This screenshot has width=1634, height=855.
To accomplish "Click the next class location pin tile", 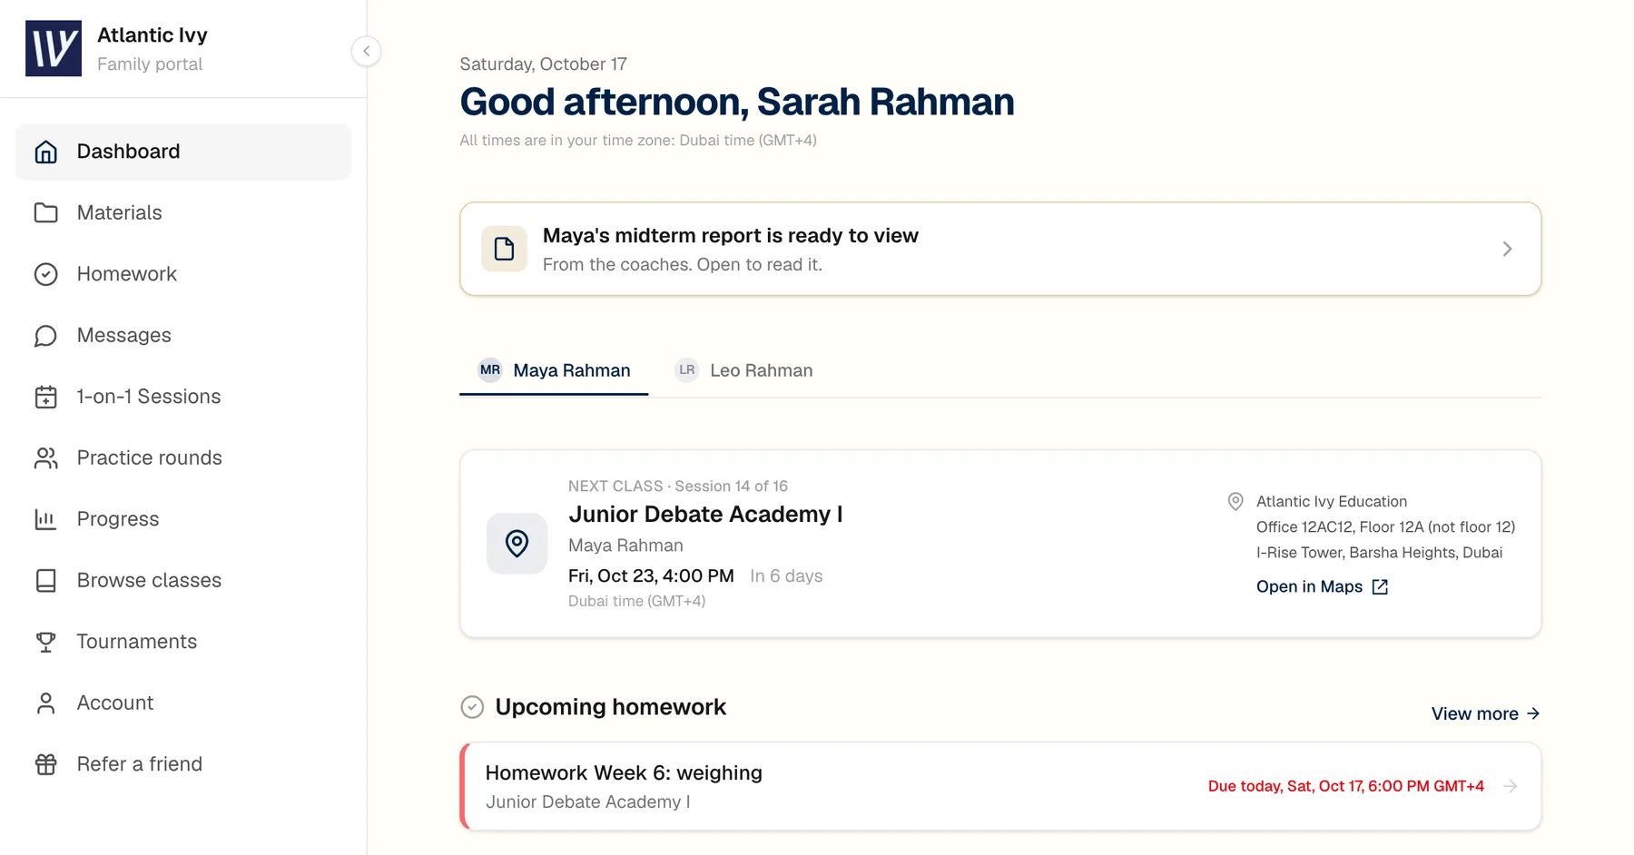I will (x=517, y=544).
